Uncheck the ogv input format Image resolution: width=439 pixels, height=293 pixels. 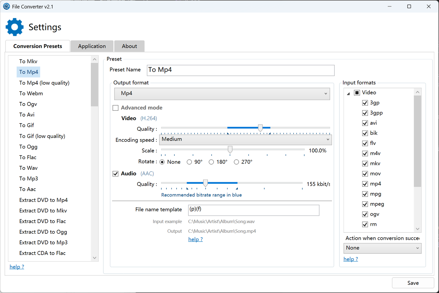[x=365, y=214]
